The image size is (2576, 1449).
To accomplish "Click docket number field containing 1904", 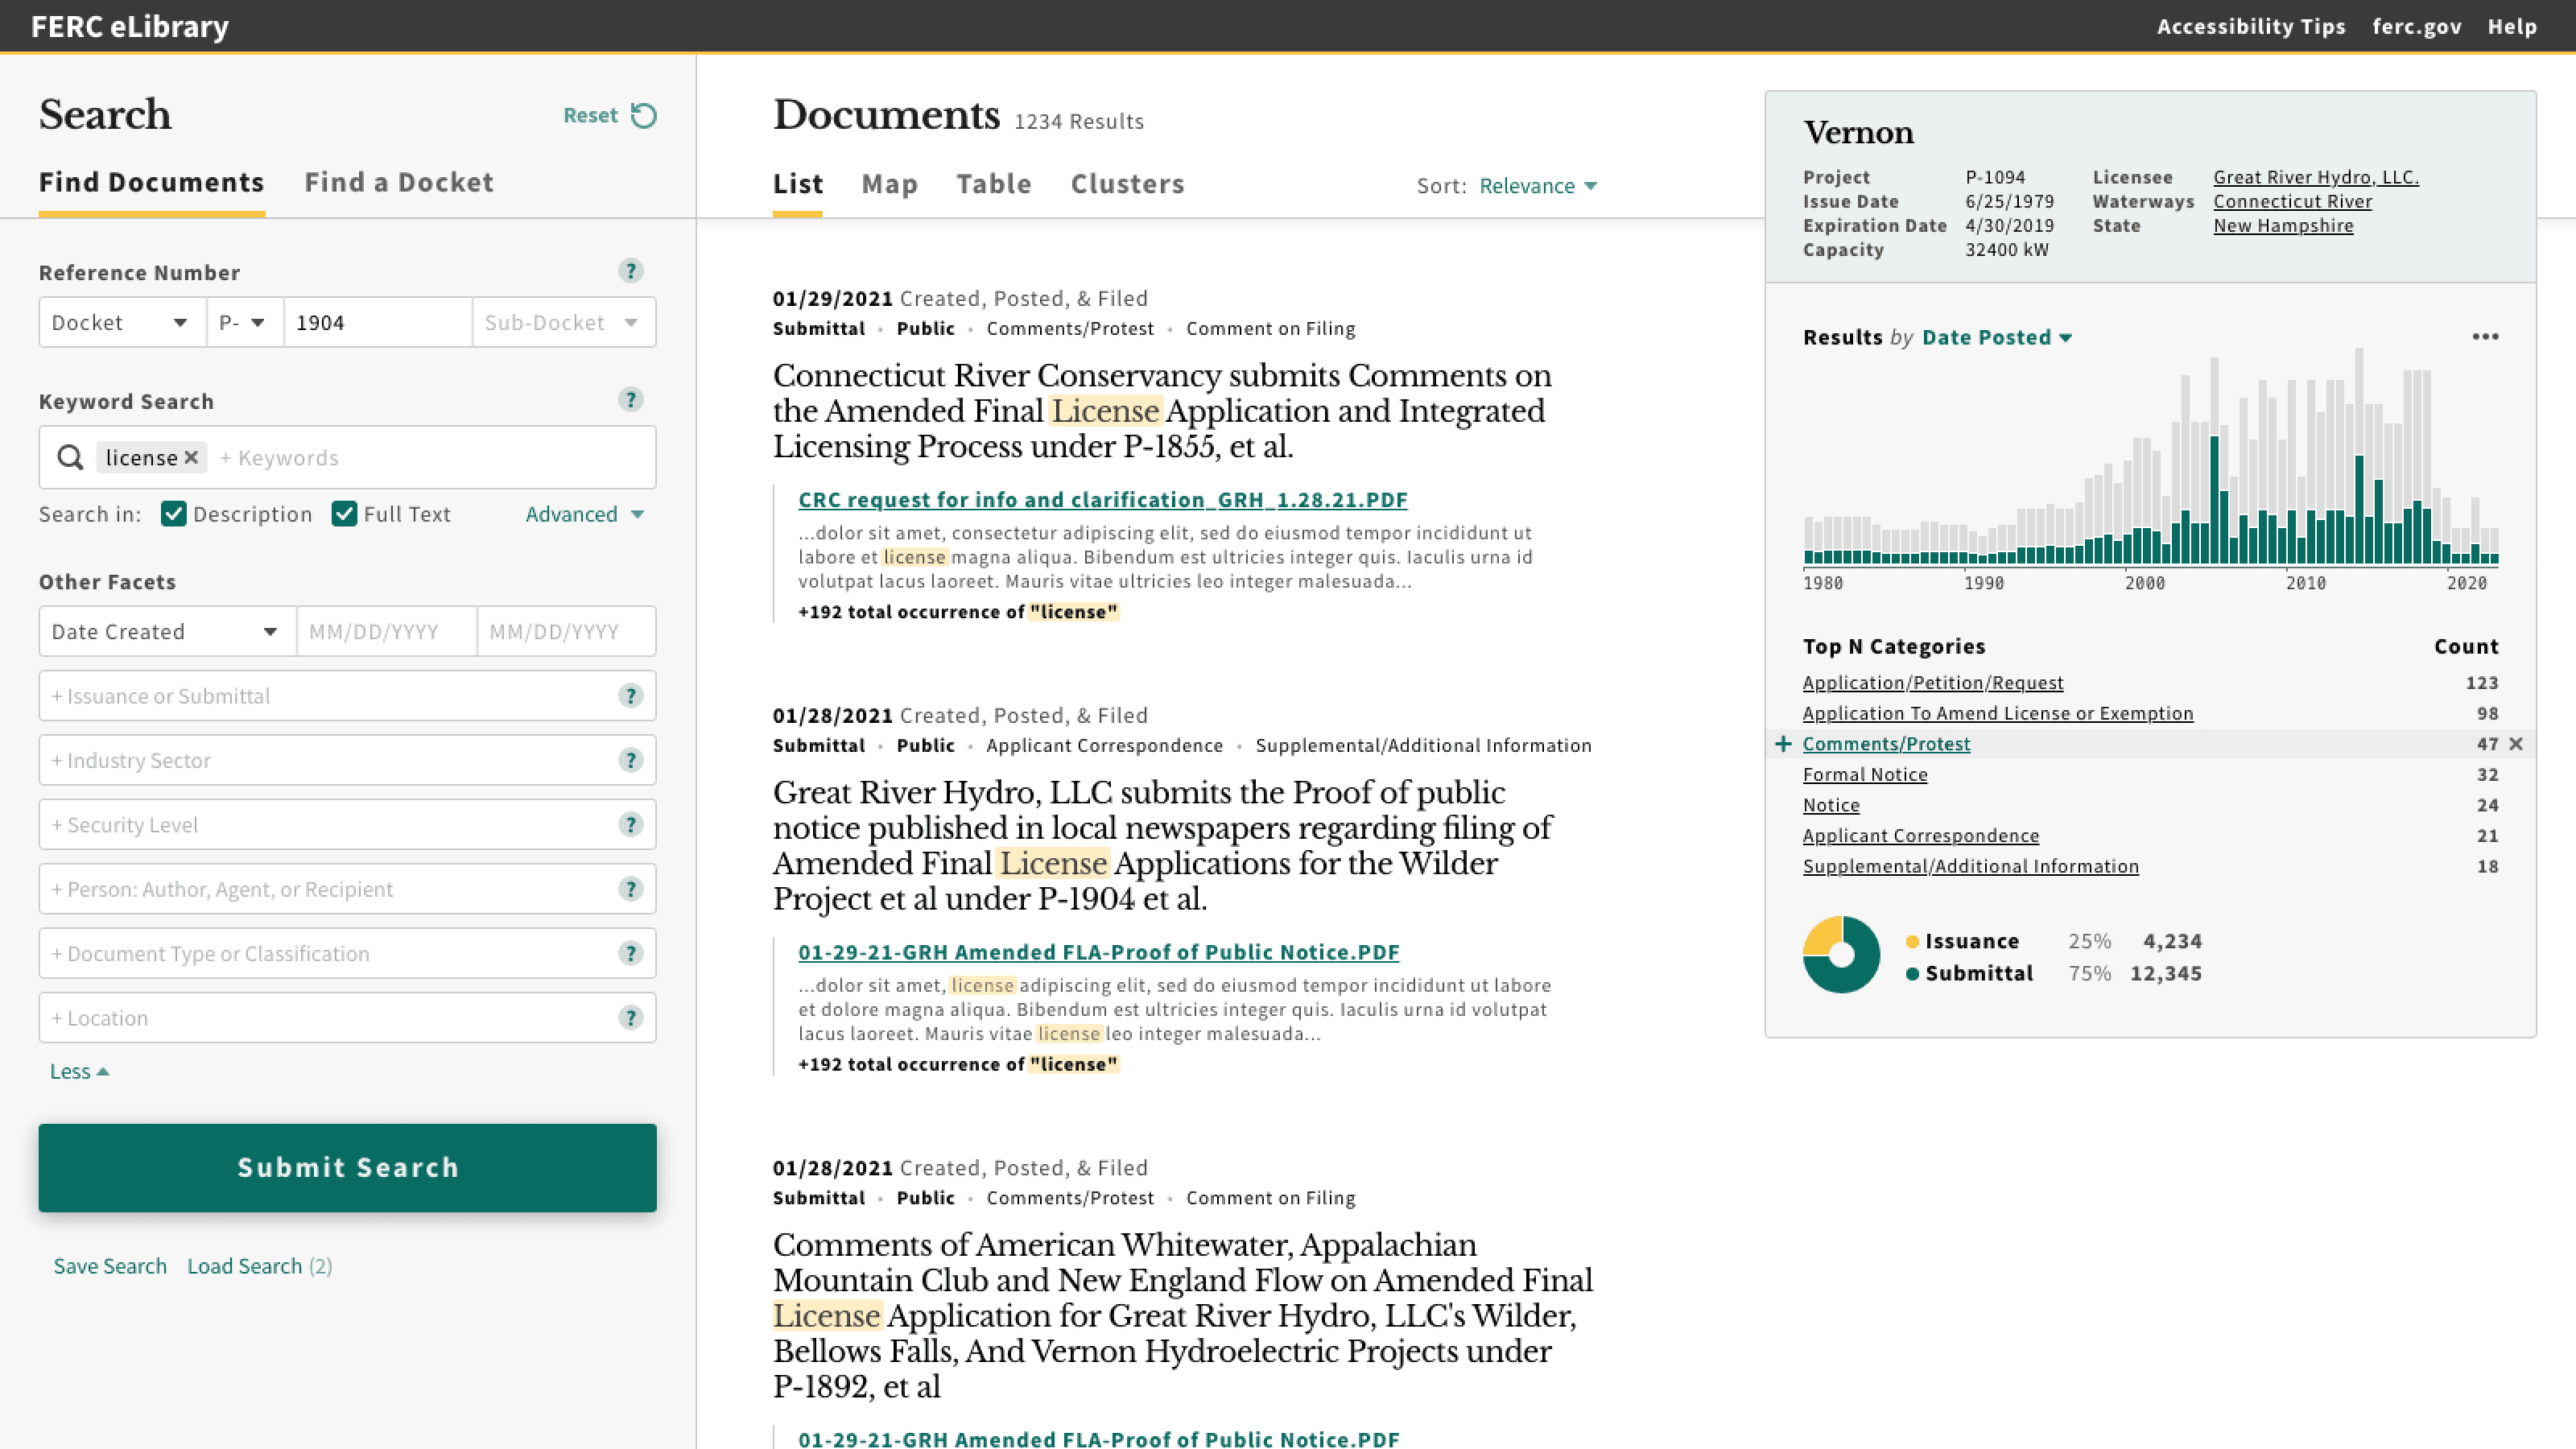I will (378, 322).
